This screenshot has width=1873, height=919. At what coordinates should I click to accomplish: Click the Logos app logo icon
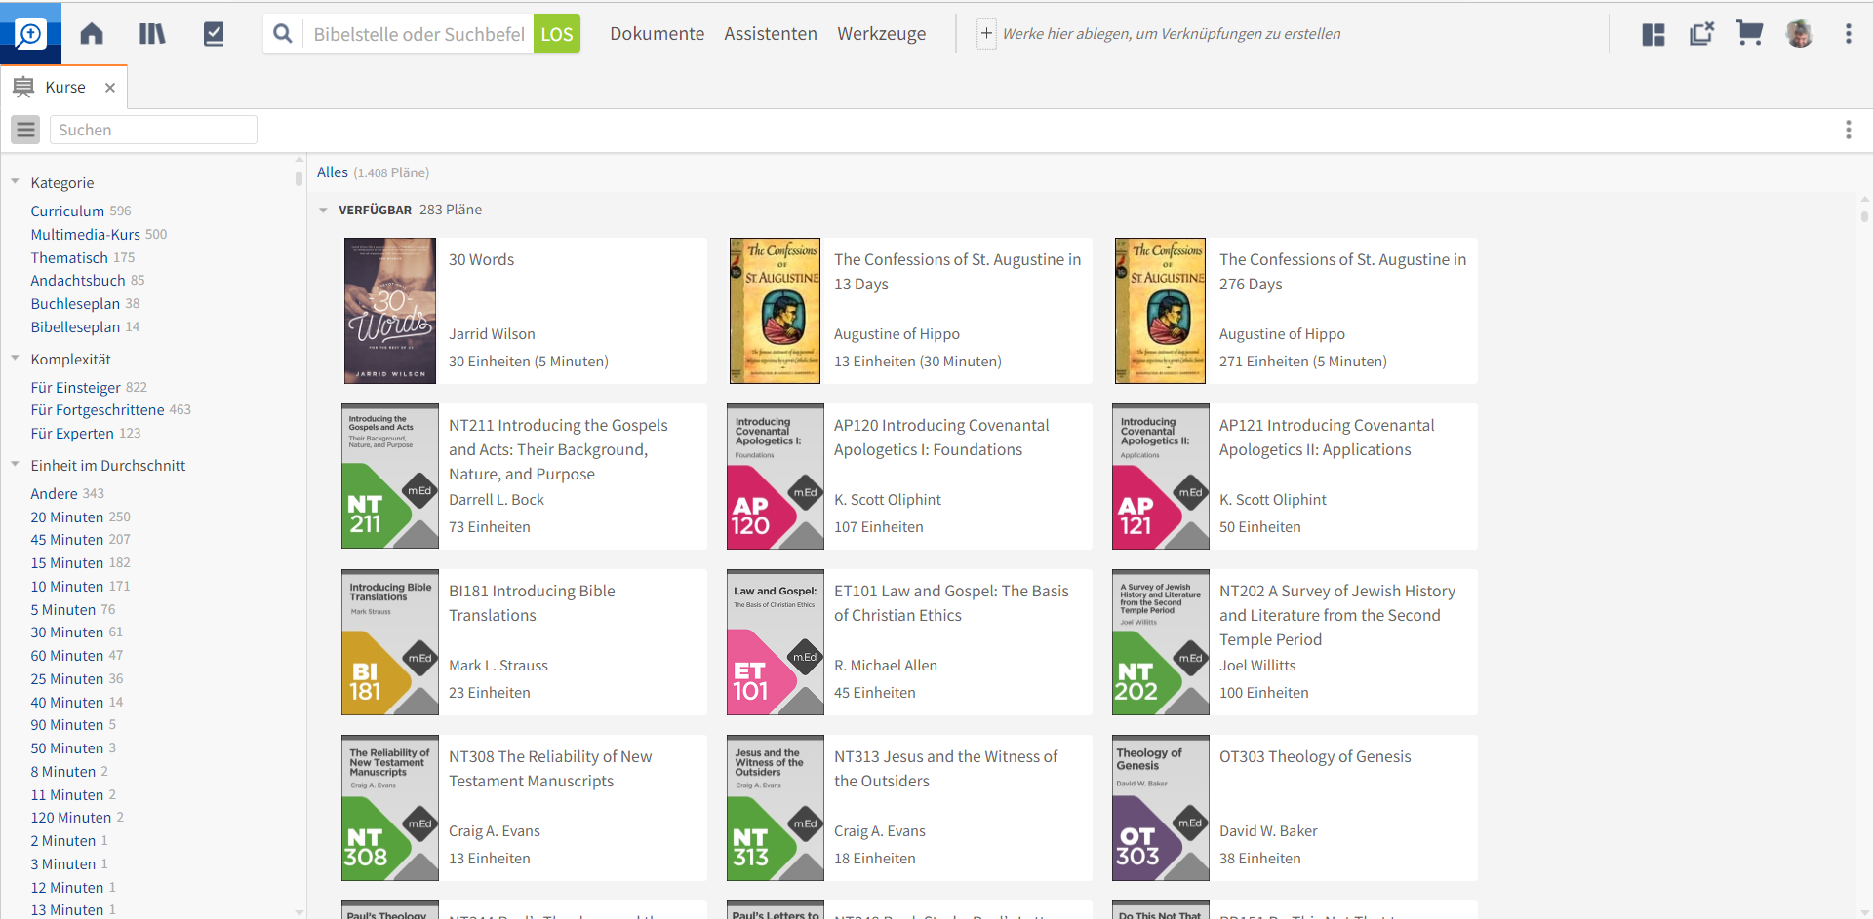[x=30, y=34]
